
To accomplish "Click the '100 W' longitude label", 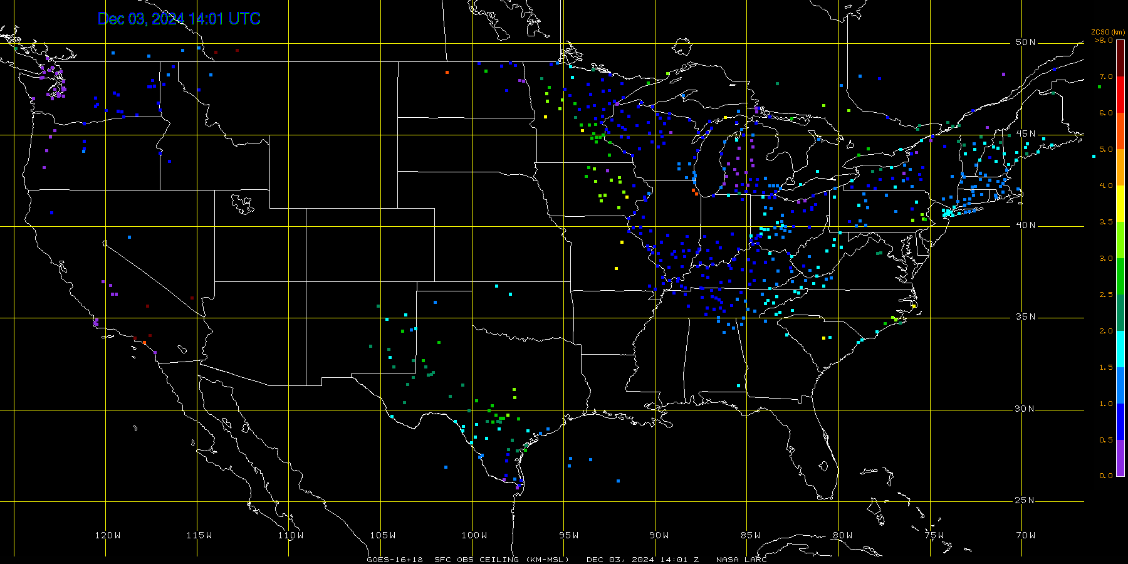I will click(474, 535).
